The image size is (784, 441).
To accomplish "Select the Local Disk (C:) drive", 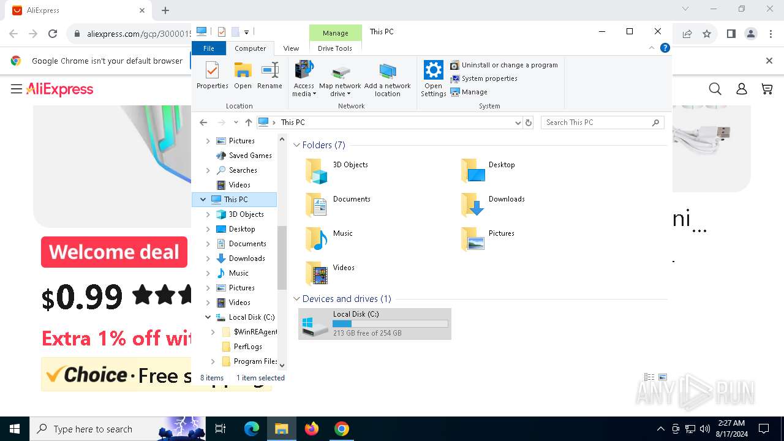I will (x=375, y=323).
